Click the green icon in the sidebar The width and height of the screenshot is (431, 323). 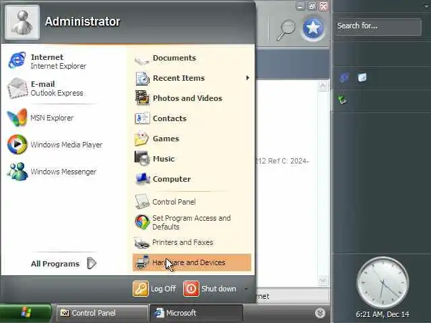(x=343, y=100)
